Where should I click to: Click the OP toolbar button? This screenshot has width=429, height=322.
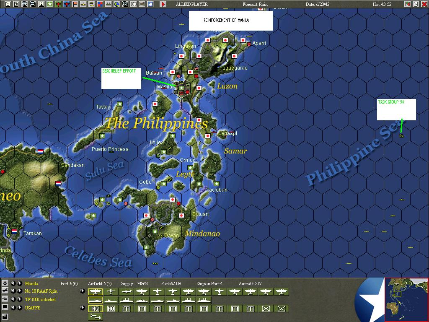[x=134, y=4]
